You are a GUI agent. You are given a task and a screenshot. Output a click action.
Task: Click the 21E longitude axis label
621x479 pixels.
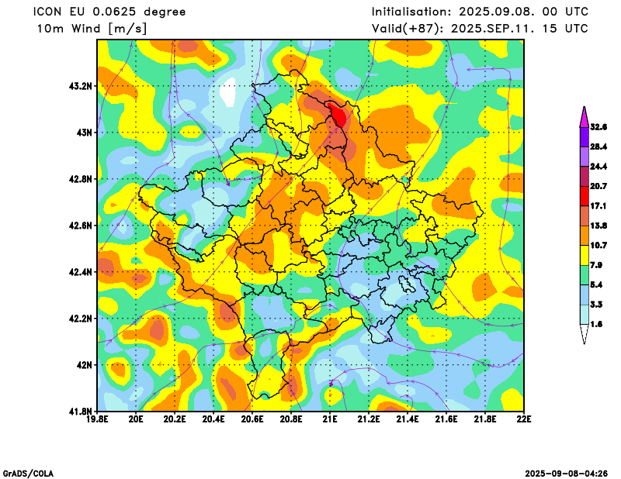click(x=330, y=419)
